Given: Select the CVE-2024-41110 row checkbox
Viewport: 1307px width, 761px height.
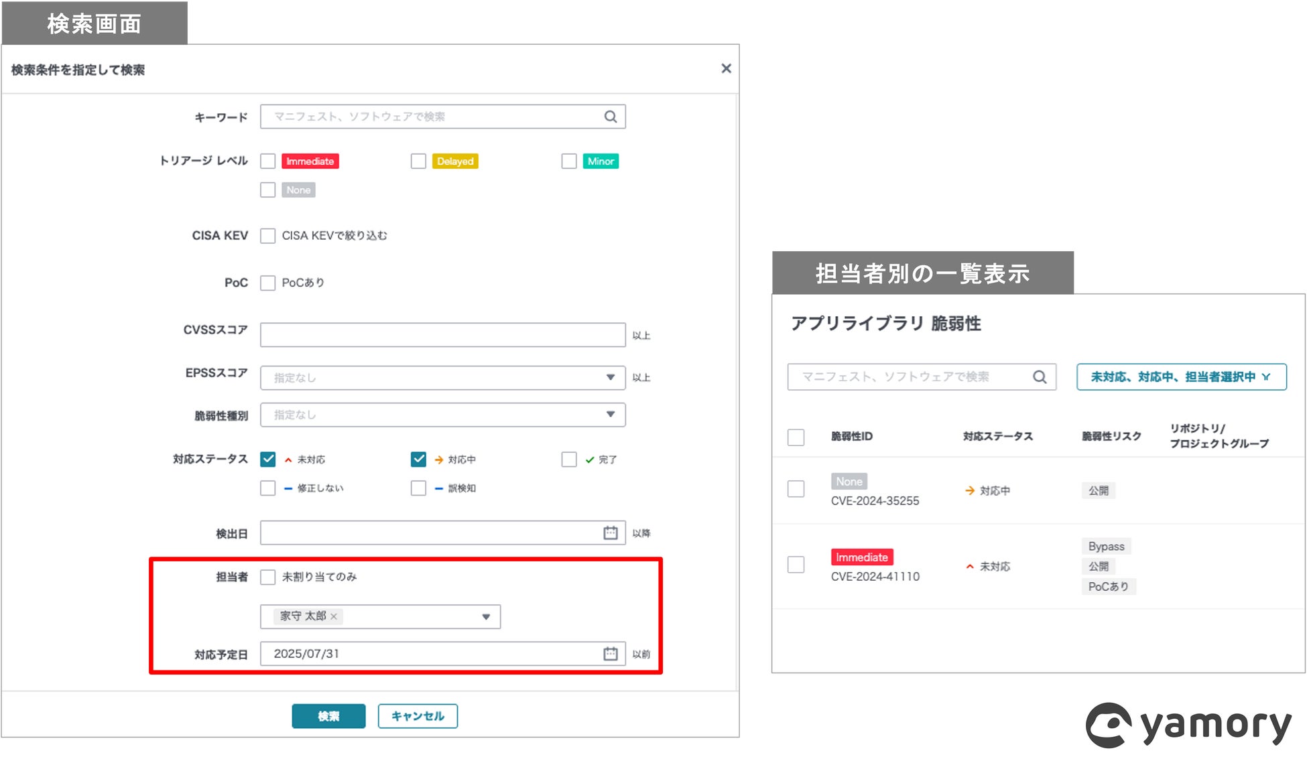Looking at the screenshot, I should 796,565.
